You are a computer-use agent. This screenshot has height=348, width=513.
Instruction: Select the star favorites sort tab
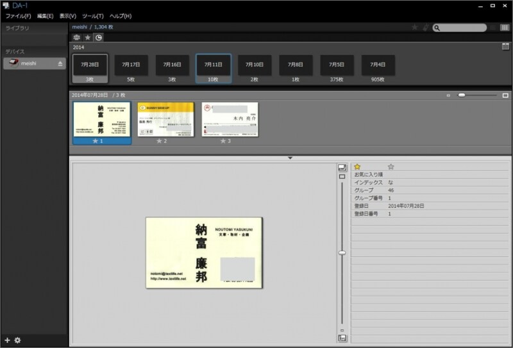(x=87, y=38)
